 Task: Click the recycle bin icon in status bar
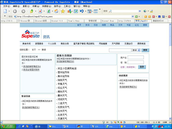[103, 122]
